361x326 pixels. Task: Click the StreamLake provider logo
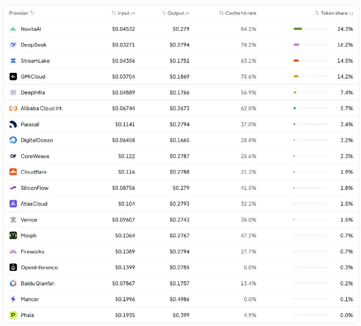pos(13,61)
